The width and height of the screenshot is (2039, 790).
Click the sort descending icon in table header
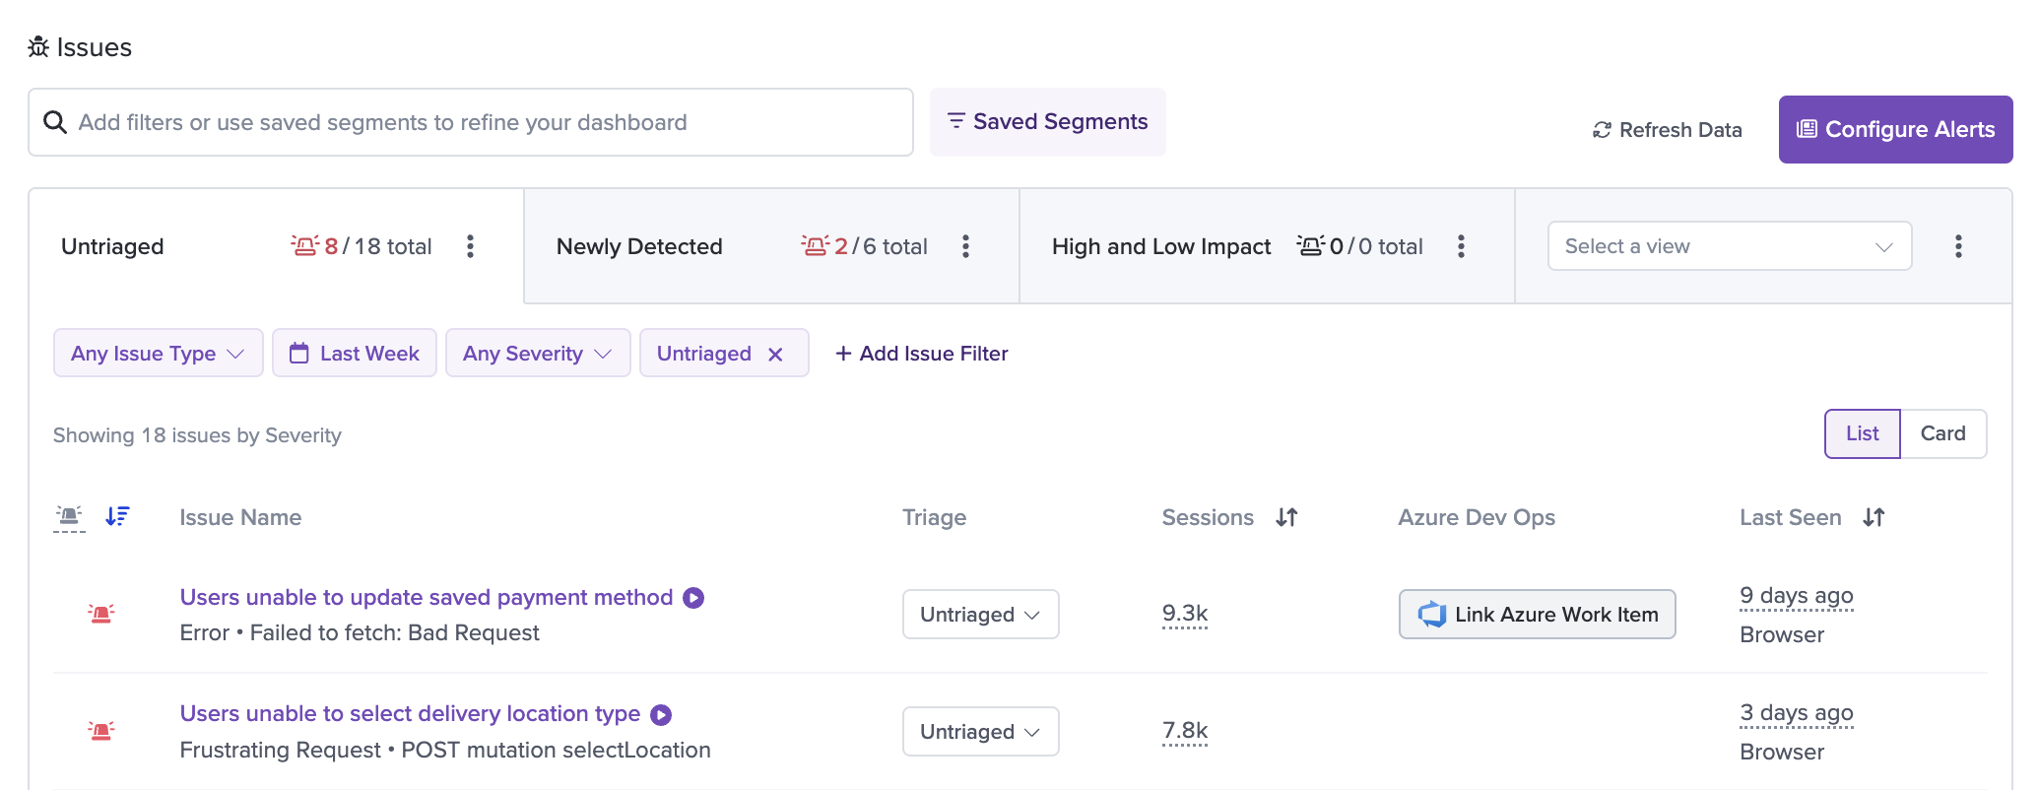coord(117,516)
